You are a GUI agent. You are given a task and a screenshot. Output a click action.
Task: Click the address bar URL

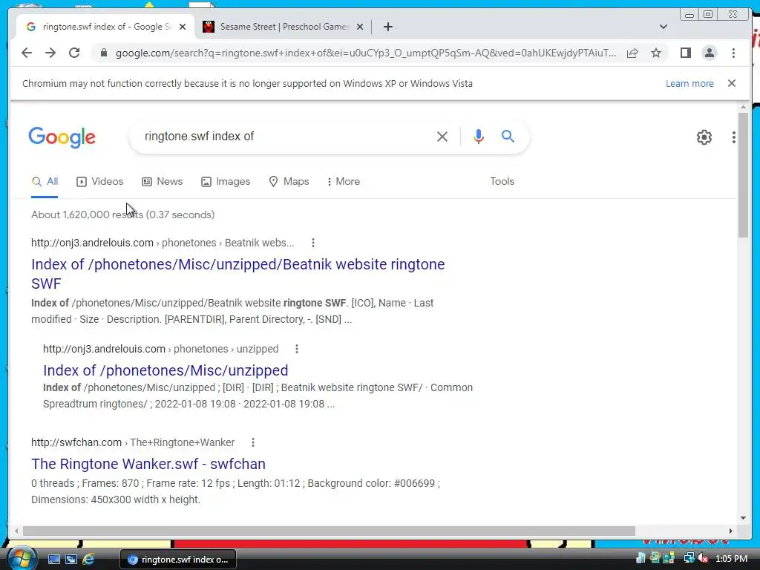366,53
